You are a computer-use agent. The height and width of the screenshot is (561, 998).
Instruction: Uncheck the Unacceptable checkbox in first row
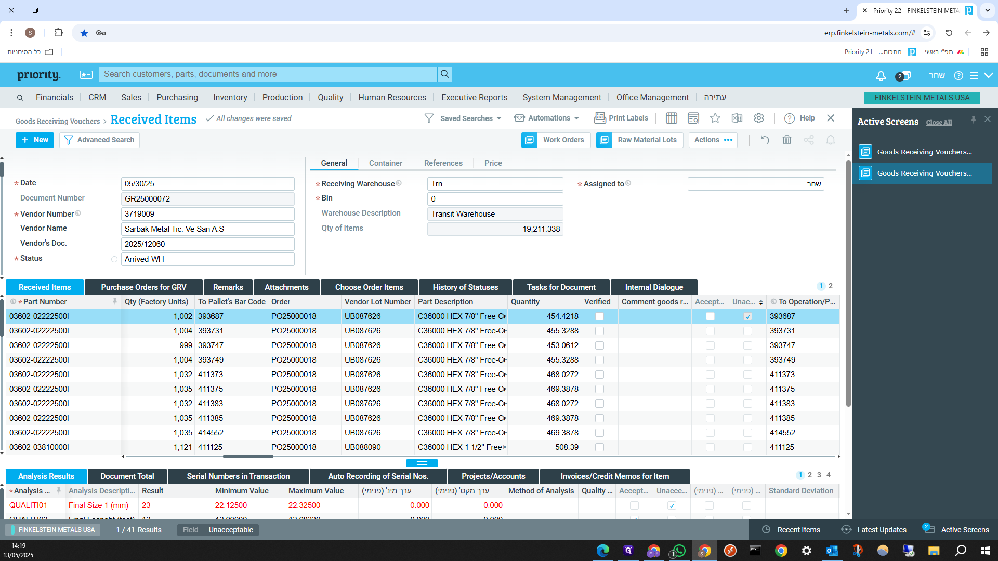(x=747, y=316)
